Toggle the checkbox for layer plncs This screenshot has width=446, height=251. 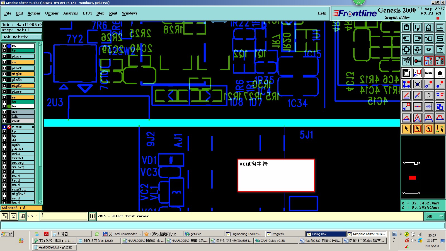tap(4, 56)
